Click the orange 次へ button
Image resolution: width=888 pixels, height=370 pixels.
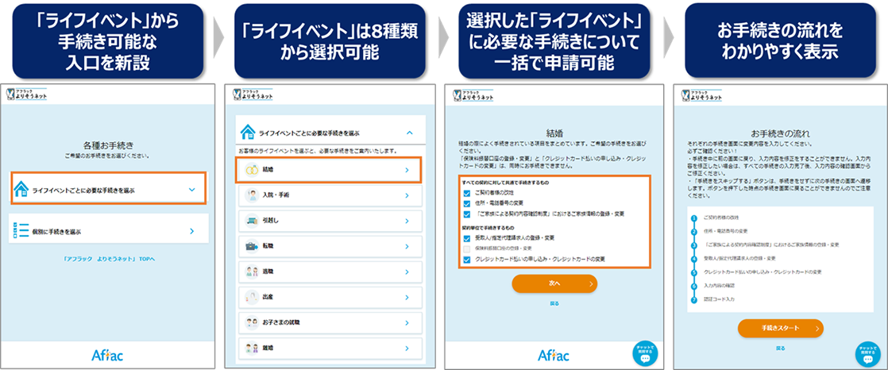pyautogui.click(x=554, y=284)
